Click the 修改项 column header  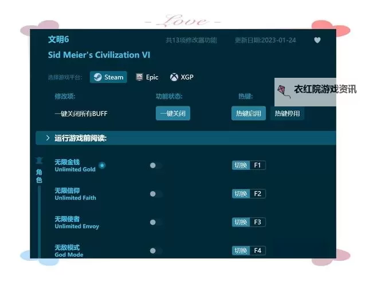[x=65, y=96]
